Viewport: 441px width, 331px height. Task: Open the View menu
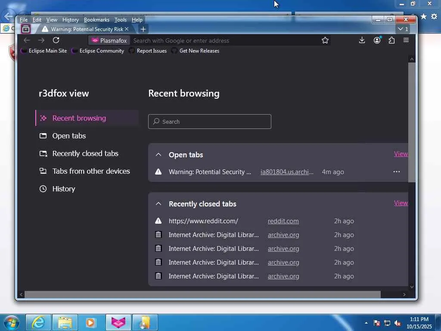[x=52, y=20]
